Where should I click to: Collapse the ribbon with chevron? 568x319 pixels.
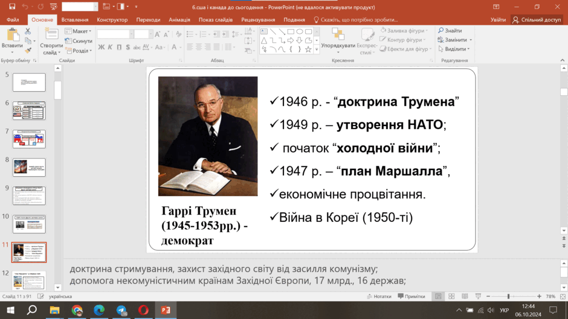click(562, 60)
